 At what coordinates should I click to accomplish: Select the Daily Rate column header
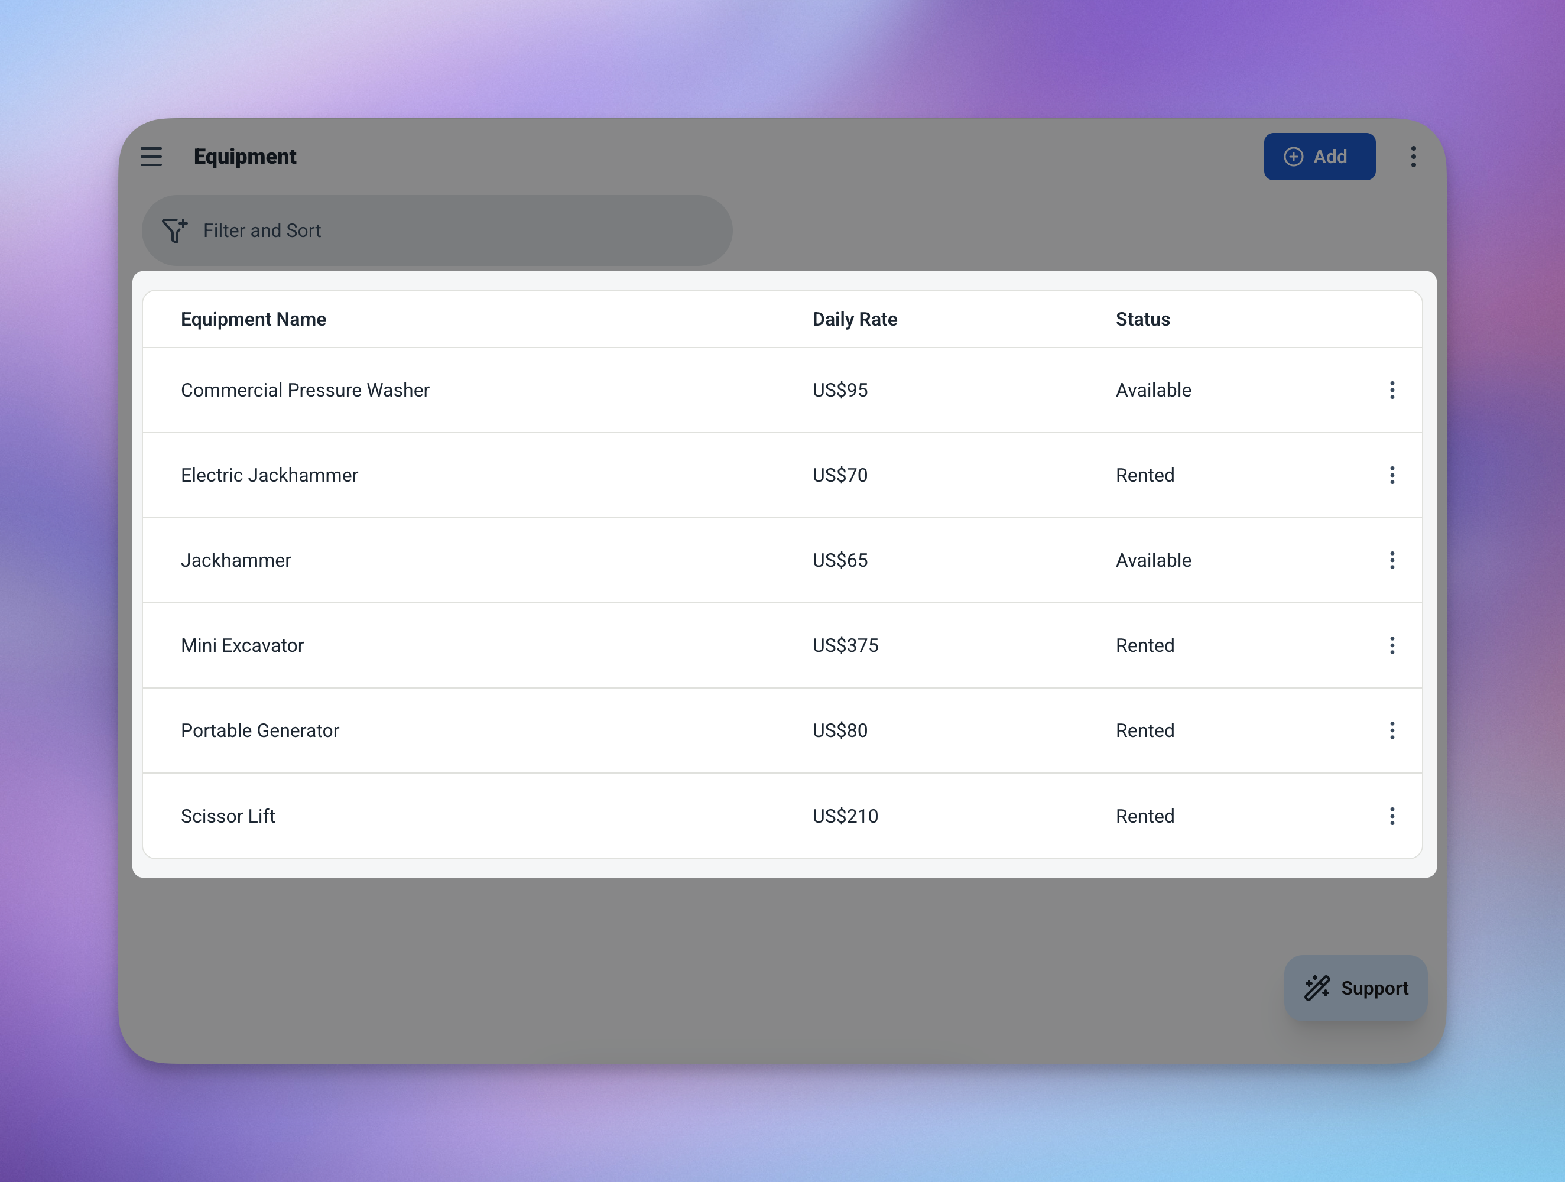(x=854, y=319)
